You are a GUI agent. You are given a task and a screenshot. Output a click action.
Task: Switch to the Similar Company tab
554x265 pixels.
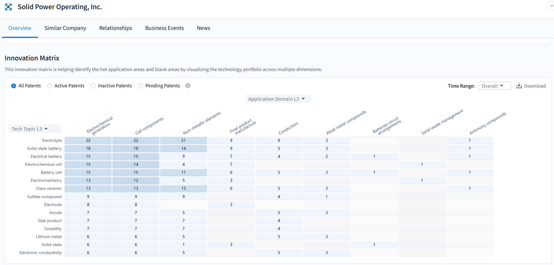point(65,28)
